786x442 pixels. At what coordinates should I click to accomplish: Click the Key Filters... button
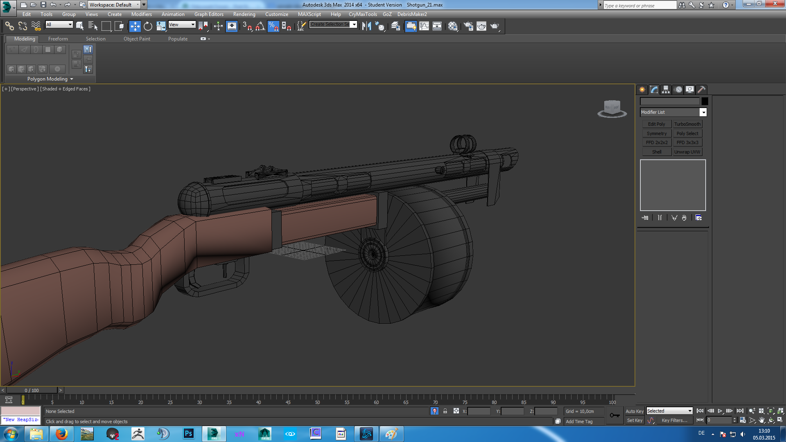click(674, 420)
